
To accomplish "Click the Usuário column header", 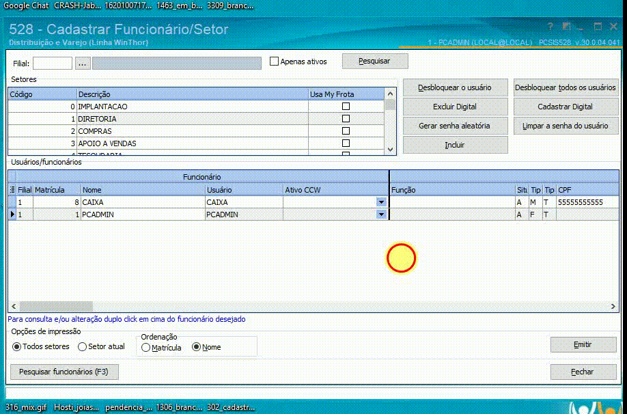I will pos(244,190).
